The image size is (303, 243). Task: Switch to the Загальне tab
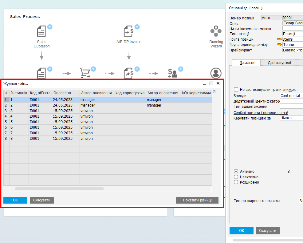point(247,63)
